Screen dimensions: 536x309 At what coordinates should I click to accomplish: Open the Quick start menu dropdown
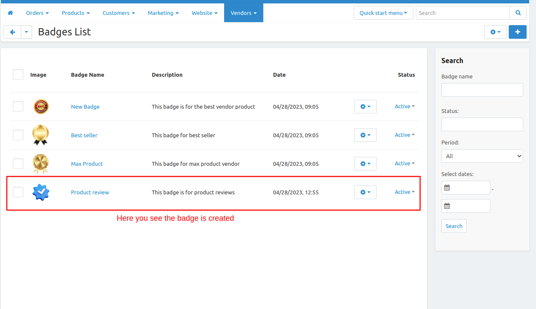click(383, 13)
